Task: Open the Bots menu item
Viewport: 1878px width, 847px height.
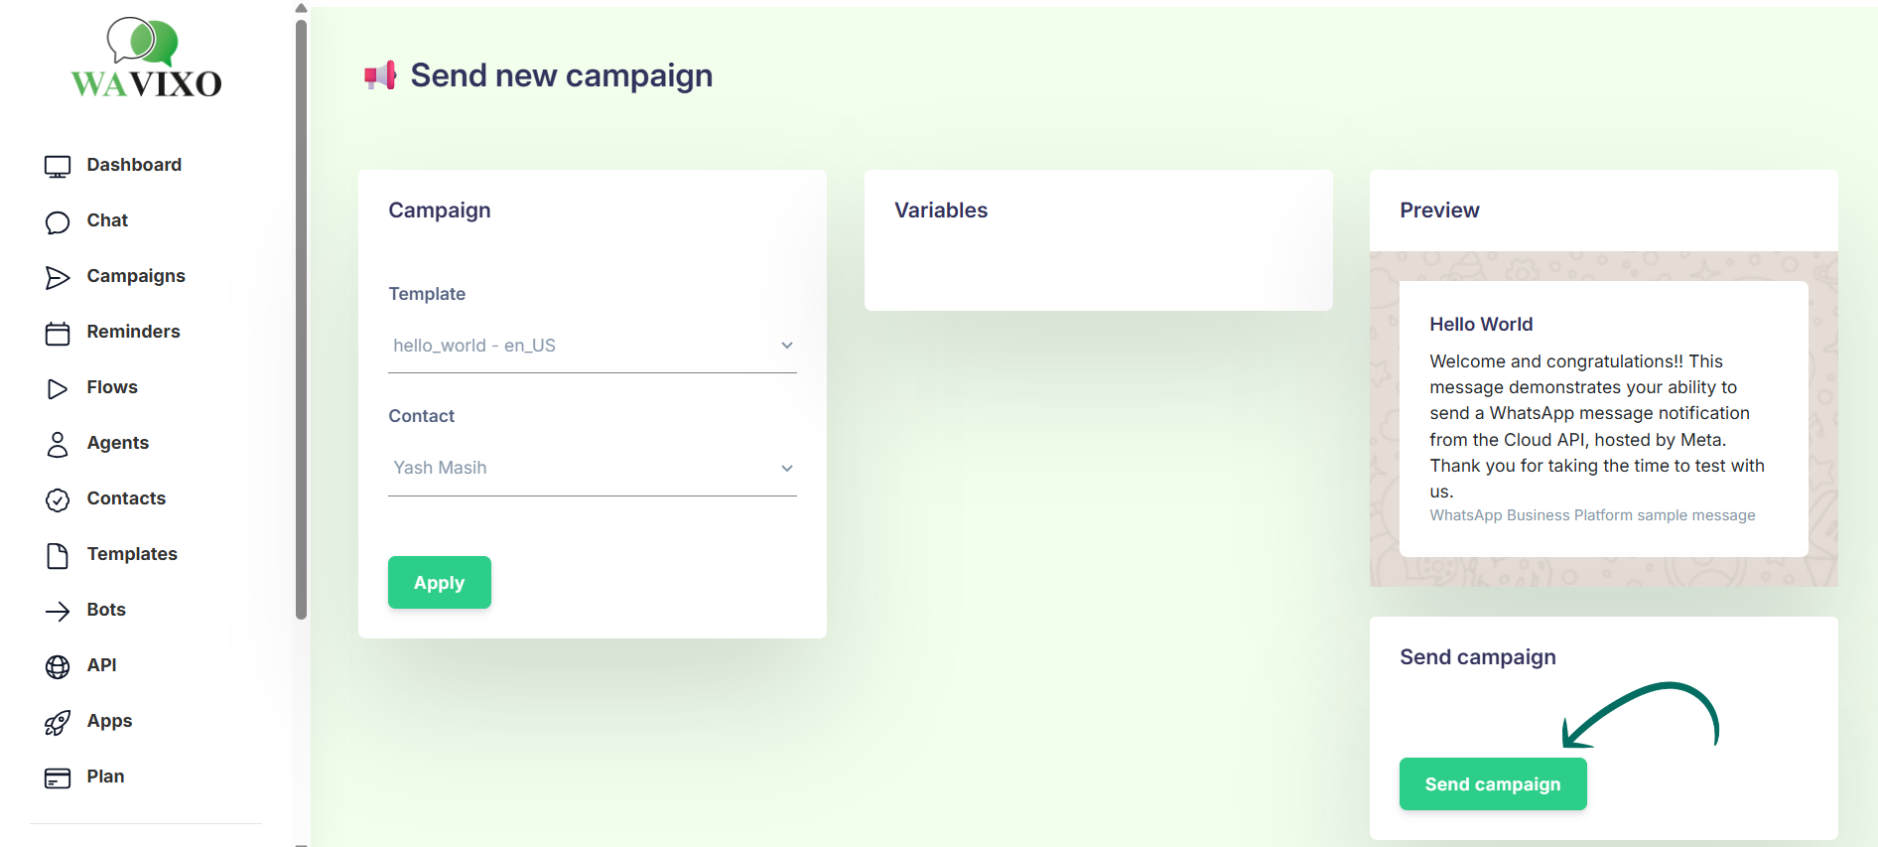Action: tap(106, 610)
